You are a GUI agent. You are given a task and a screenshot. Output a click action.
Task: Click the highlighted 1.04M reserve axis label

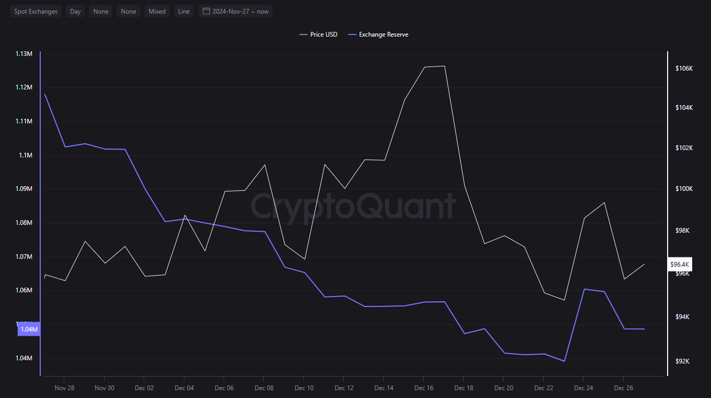(x=29, y=329)
